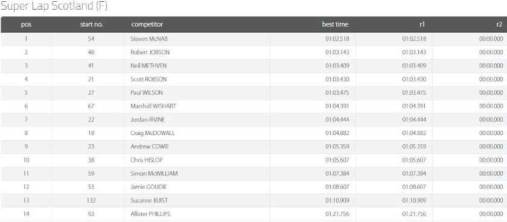
Task: Sort by the start no. column header
Action: click(92, 24)
